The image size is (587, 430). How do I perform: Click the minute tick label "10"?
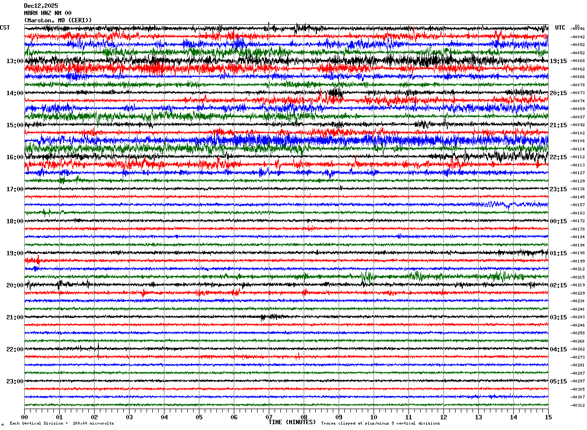coord(374,417)
